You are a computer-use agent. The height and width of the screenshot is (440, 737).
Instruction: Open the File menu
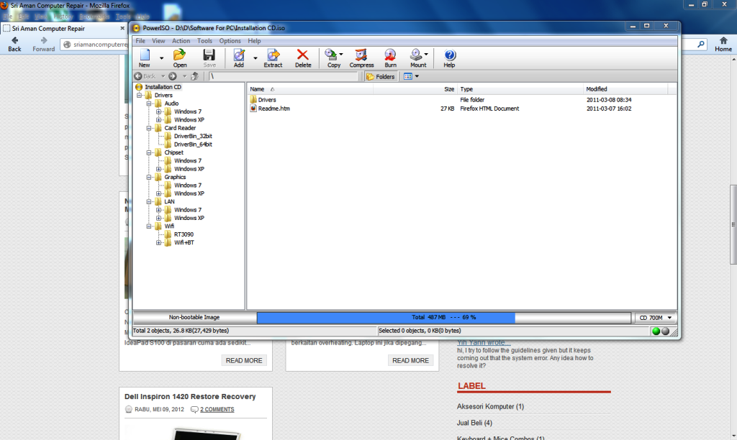click(x=140, y=41)
